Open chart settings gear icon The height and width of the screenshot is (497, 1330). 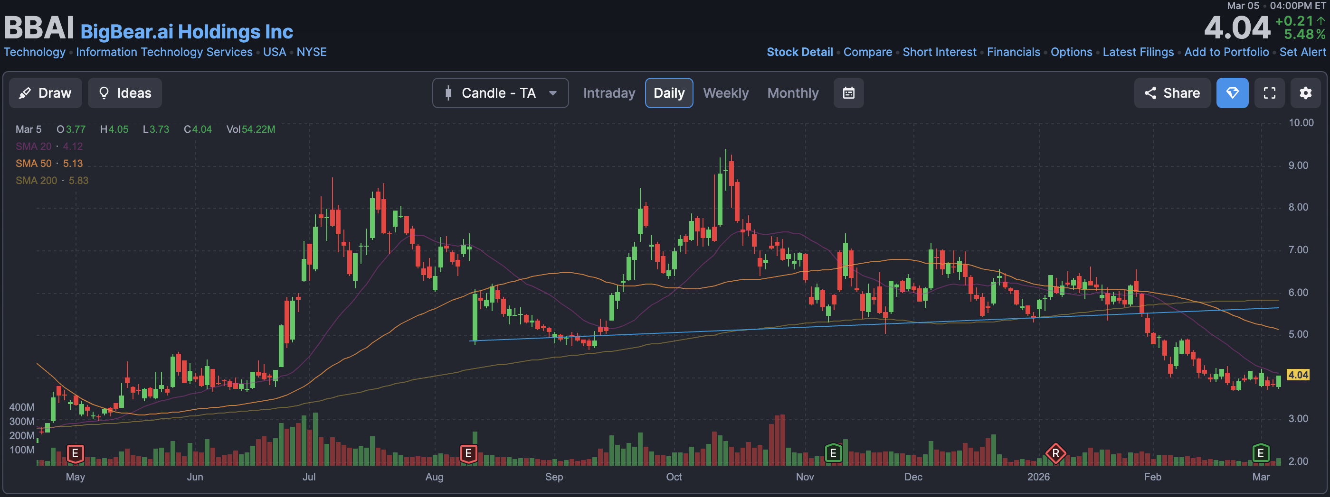1305,93
